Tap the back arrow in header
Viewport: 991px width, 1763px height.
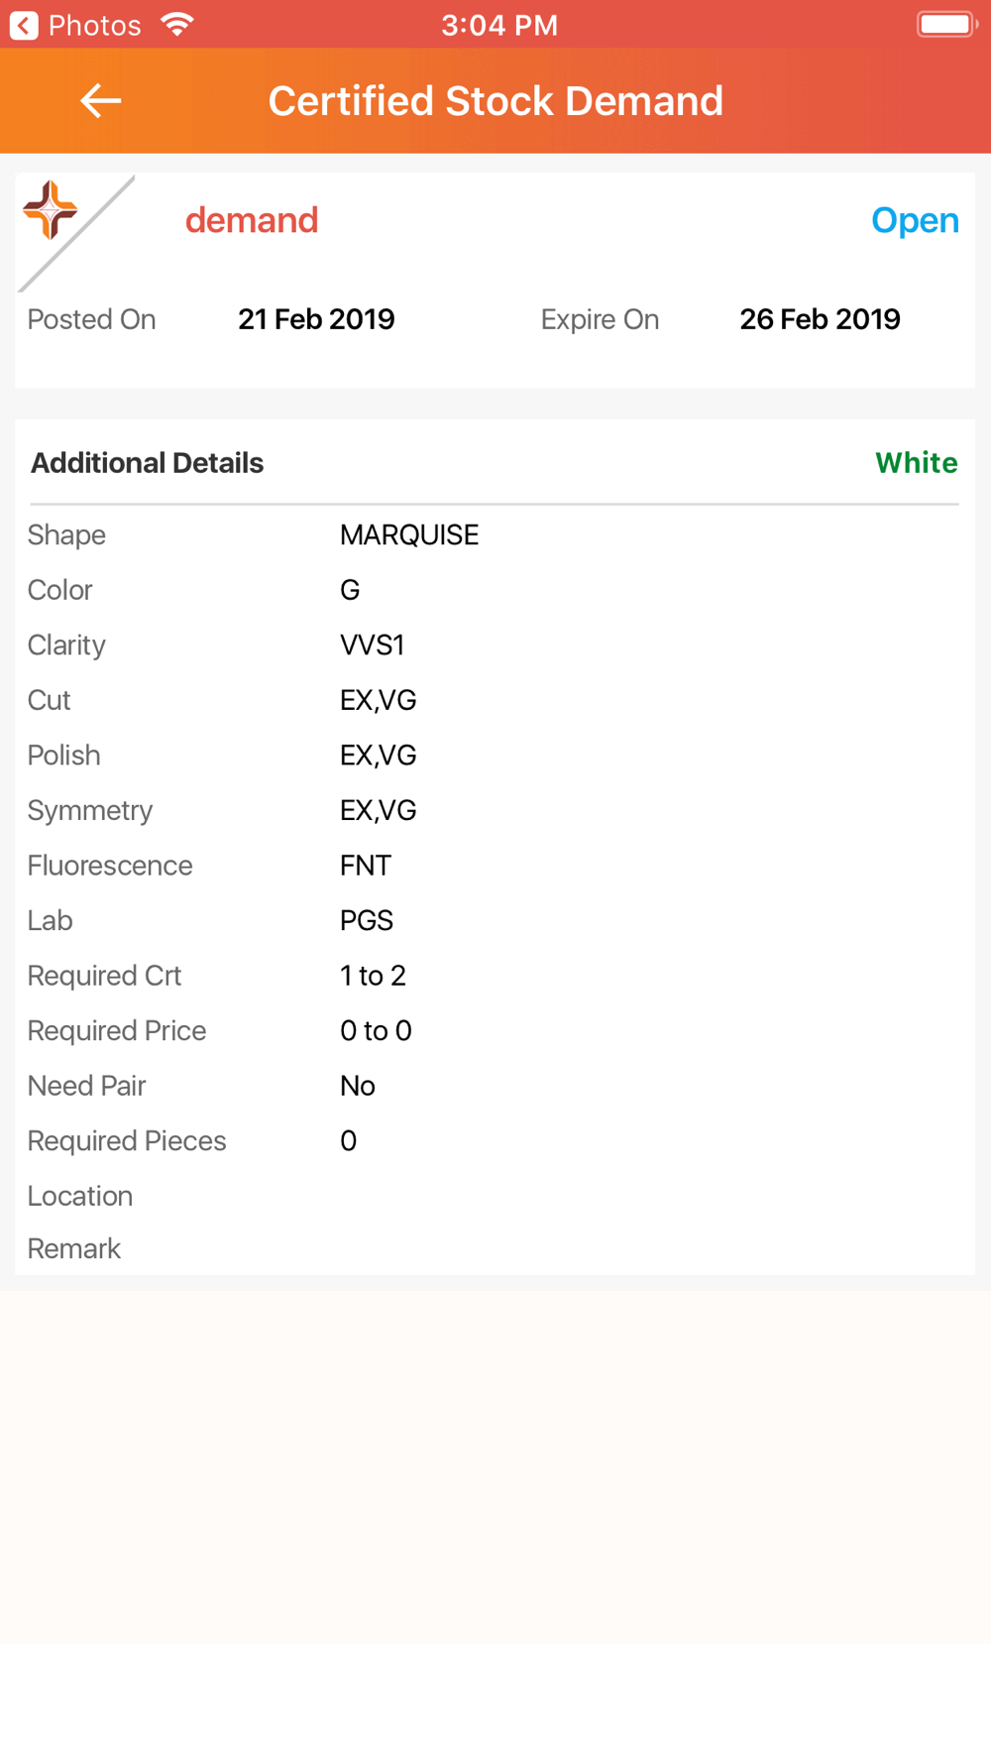tap(100, 100)
